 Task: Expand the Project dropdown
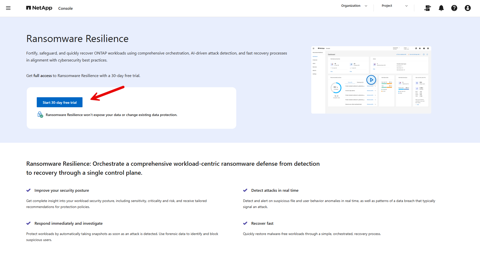point(395,6)
